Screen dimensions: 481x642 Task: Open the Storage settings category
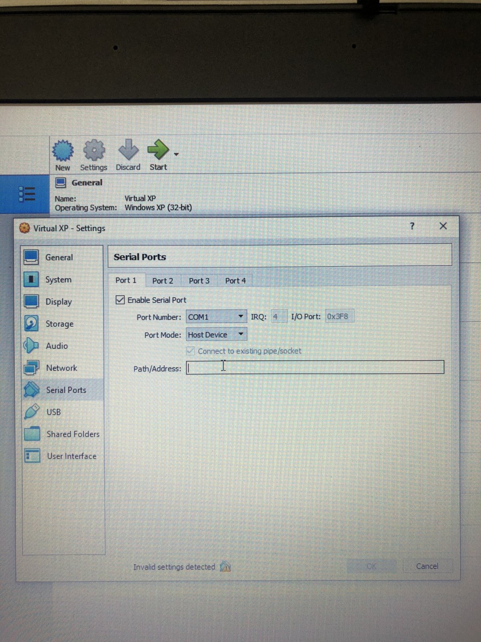pos(62,323)
